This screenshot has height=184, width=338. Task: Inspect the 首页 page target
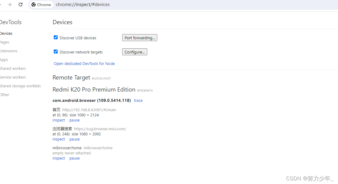(x=59, y=120)
